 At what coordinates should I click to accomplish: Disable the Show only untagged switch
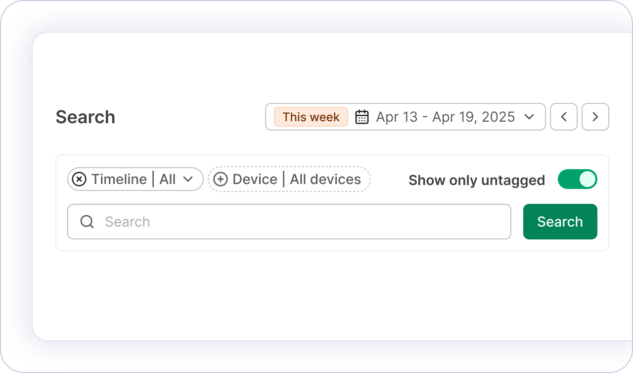click(x=577, y=179)
